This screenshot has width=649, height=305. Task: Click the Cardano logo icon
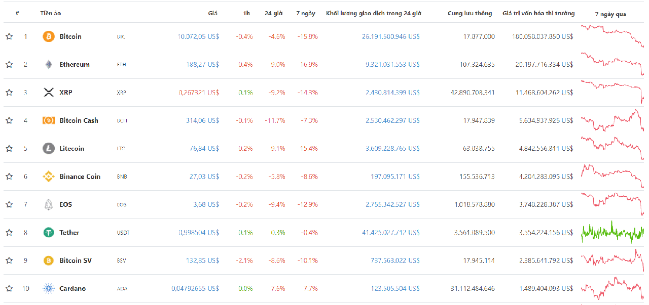pos(48,288)
